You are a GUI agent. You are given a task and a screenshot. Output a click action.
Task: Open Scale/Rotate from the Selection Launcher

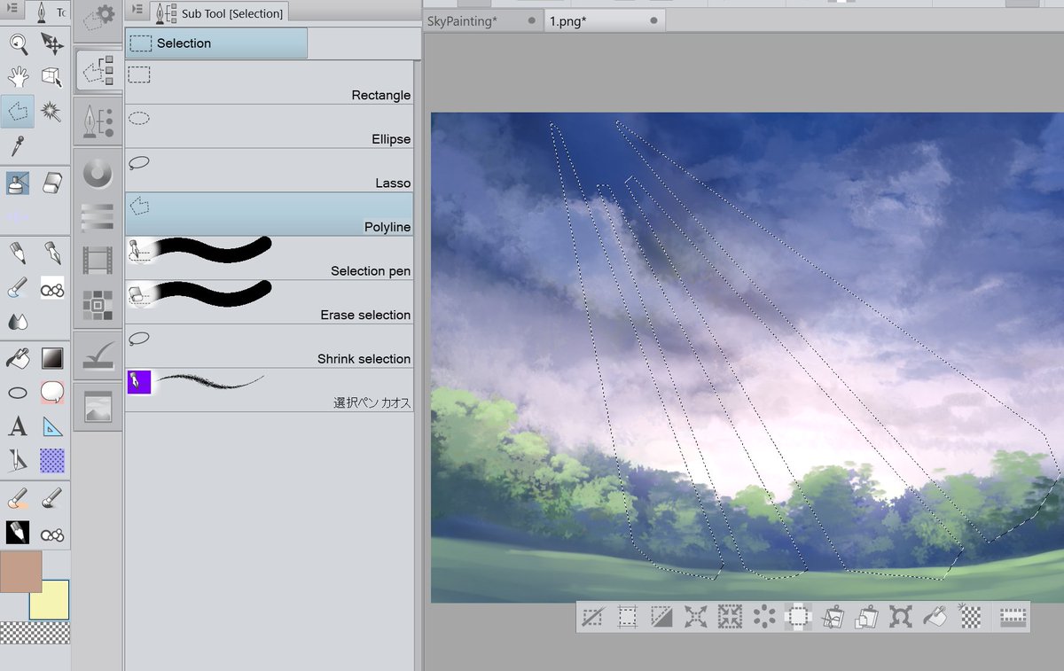(901, 617)
